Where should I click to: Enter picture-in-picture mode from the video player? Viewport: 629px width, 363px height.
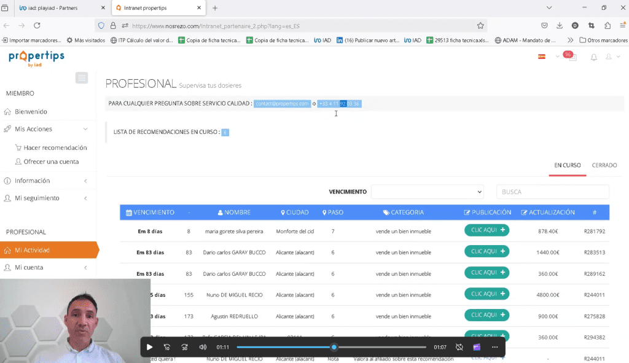477,347
